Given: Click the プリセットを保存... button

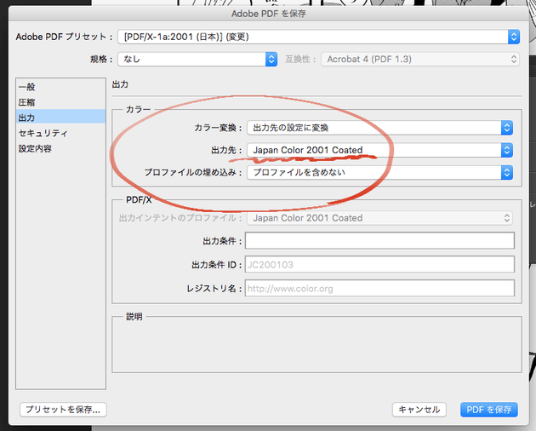Looking at the screenshot, I should click(63, 410).
